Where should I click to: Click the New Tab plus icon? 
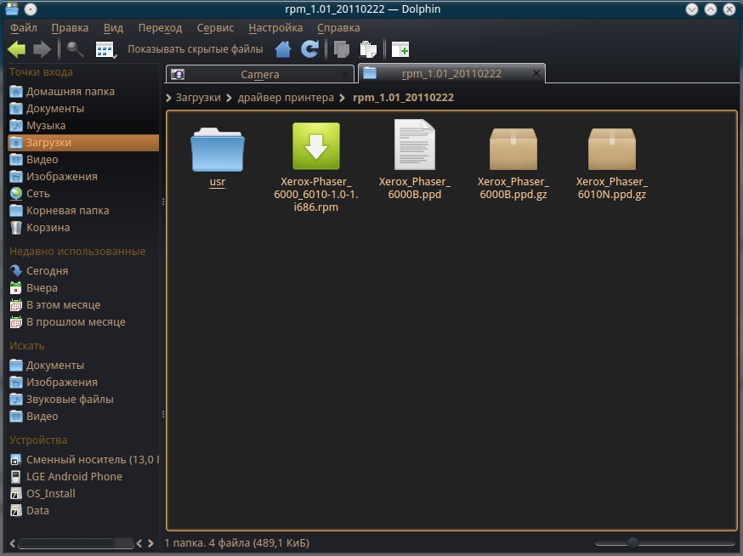pyautogui.click(x=400, y=49)
